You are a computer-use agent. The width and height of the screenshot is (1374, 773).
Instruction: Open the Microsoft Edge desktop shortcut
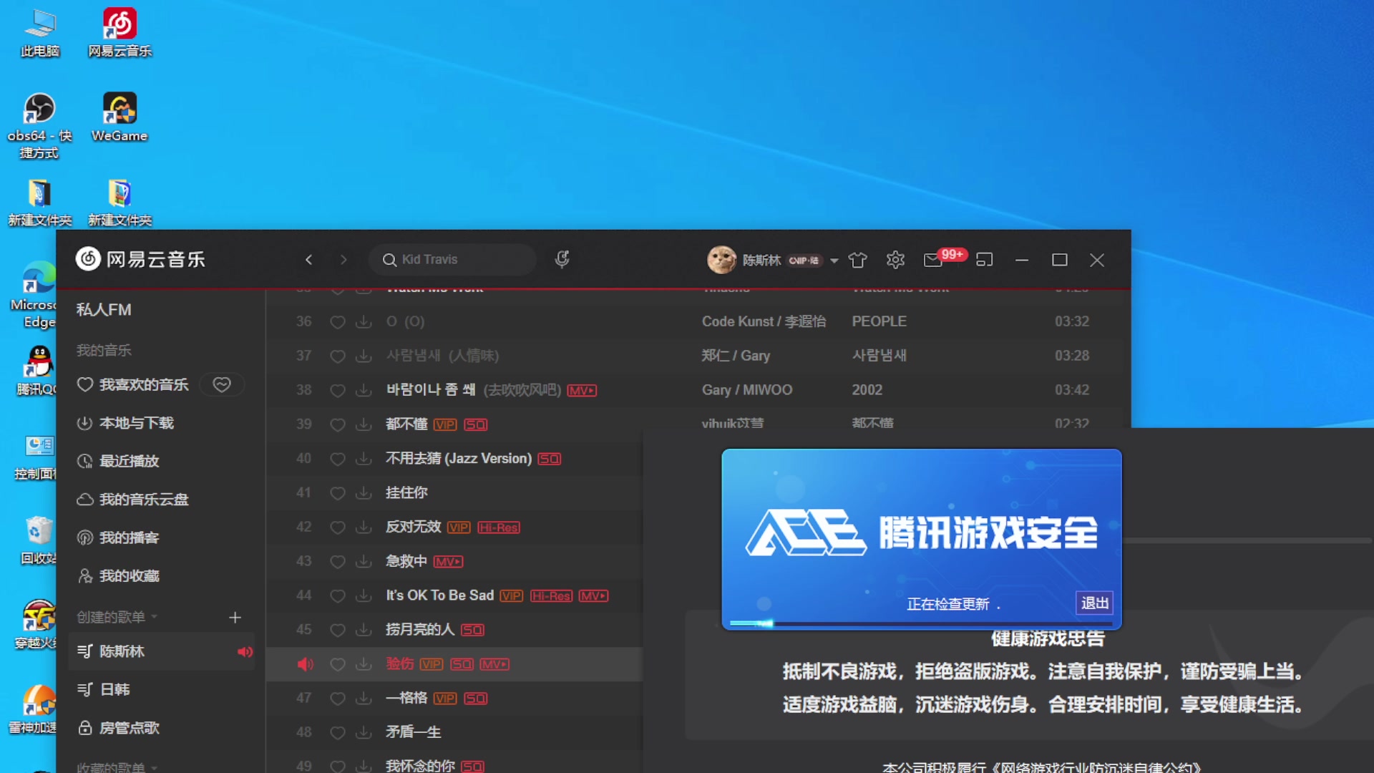coord(35,295)
